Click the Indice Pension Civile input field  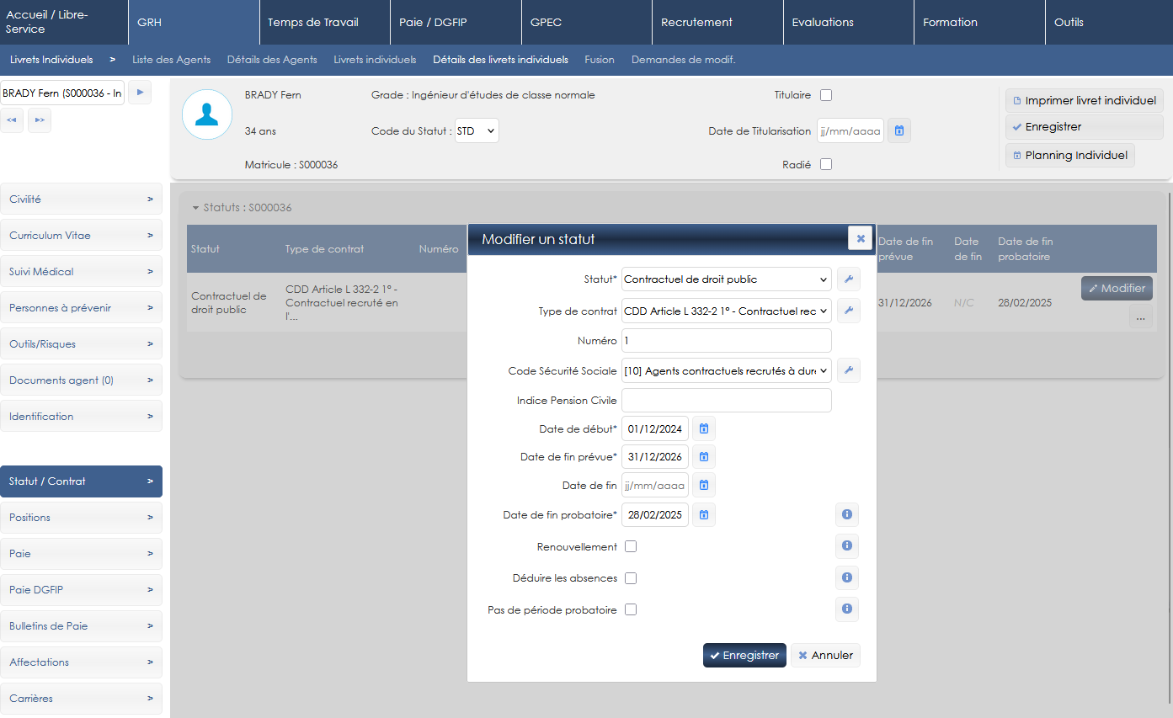point(726,401)
